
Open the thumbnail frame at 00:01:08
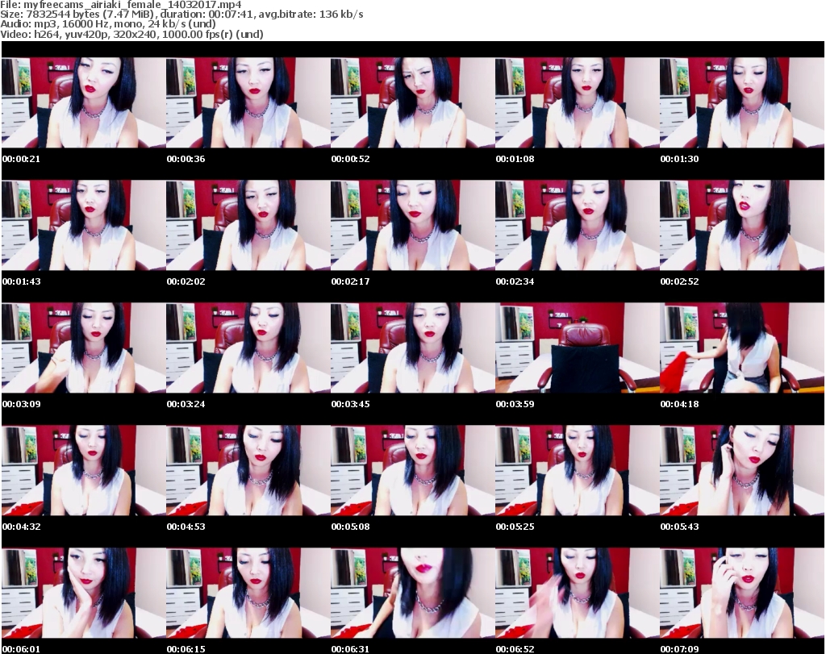pyautogui.click(x=578, y=102)
